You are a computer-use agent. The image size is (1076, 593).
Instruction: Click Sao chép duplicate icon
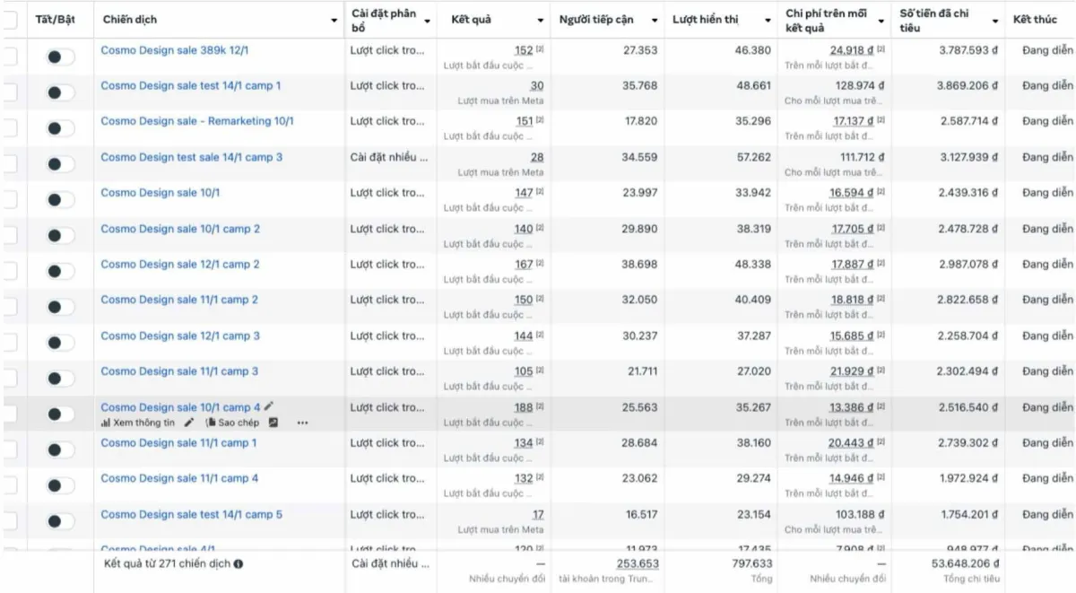[212, 423]
